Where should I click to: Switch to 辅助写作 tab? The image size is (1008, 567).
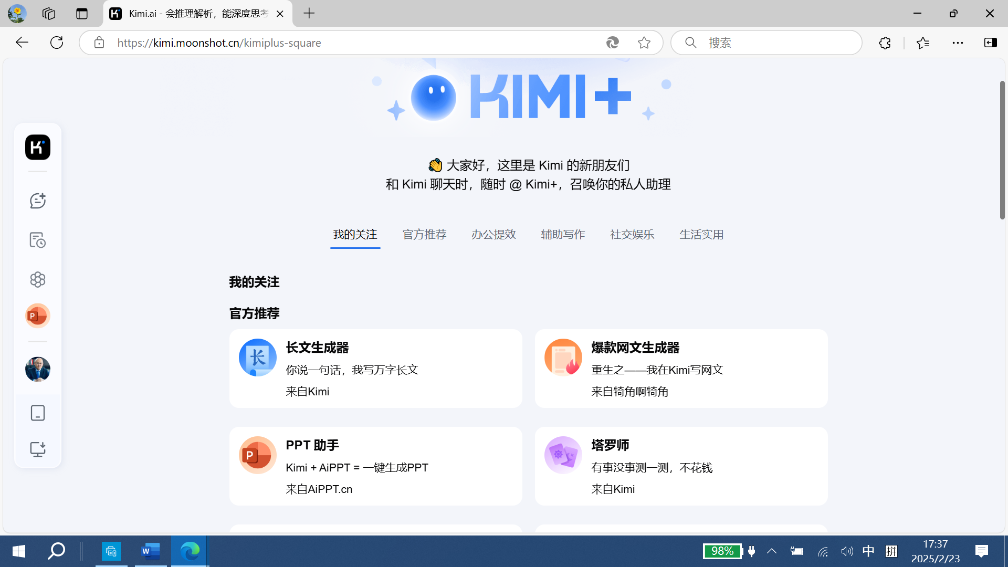563,235
